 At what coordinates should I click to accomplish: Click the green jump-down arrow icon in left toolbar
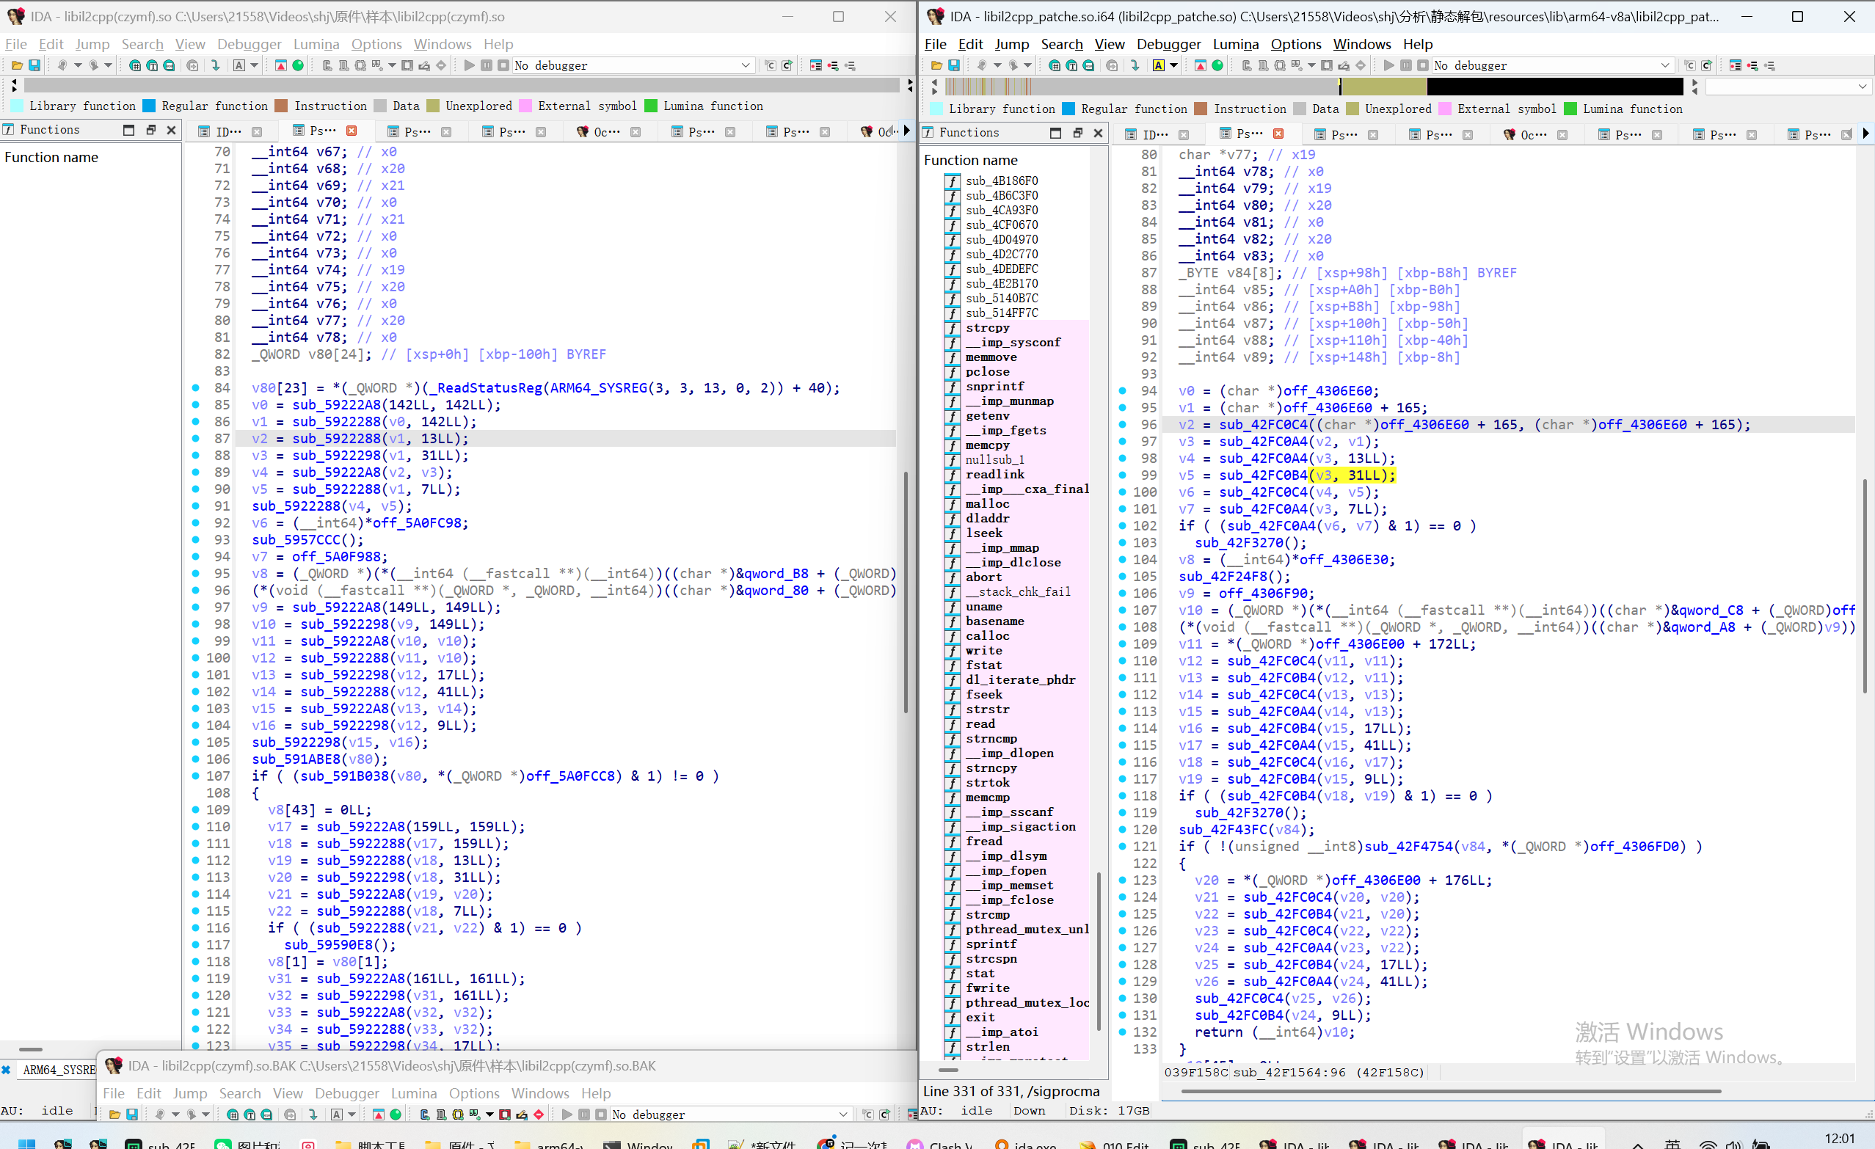[x=215, y=65]
